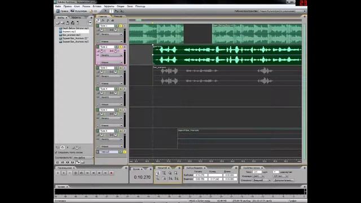This screenshot has height=203, width=361.
Task: Open the input dropdown on Трек 1
Action: tap(111, 34)
